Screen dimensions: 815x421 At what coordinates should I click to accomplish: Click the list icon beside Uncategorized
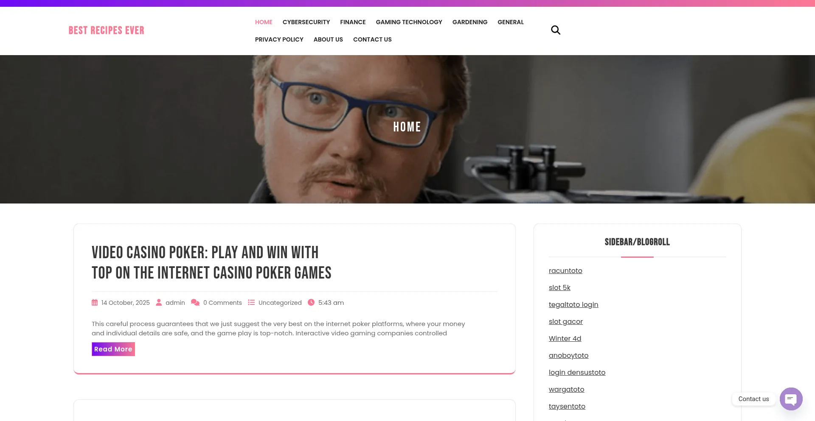tap(251, 302)
